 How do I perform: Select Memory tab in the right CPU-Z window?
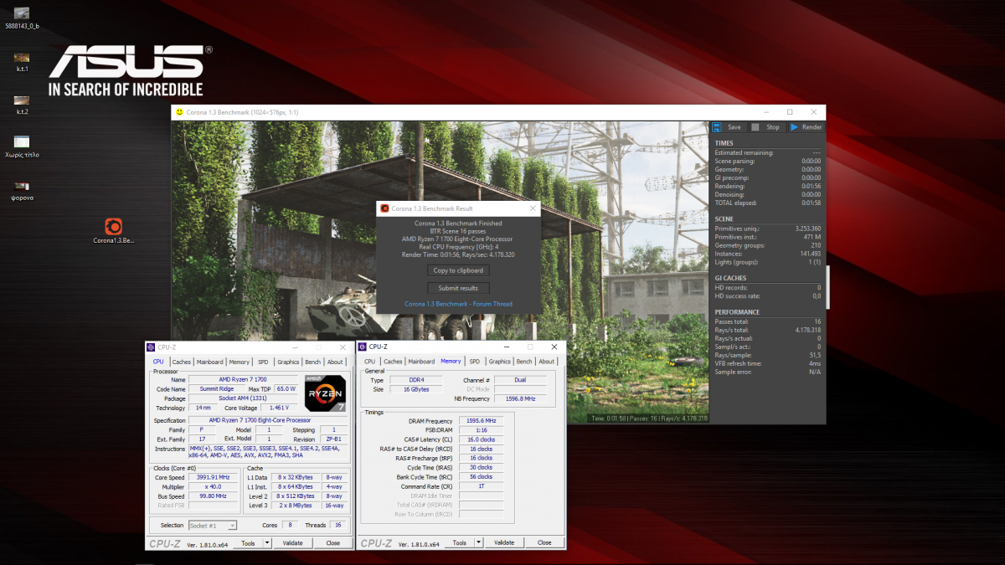451,362
